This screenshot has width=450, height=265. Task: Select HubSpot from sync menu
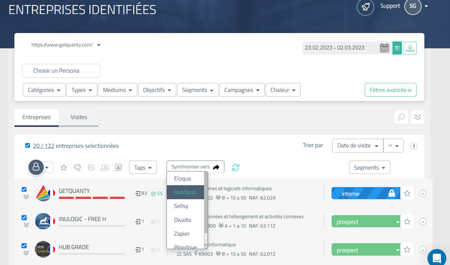tap(186, 192)
